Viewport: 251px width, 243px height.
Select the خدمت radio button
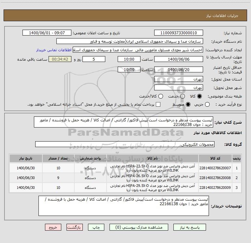(183, 96)
